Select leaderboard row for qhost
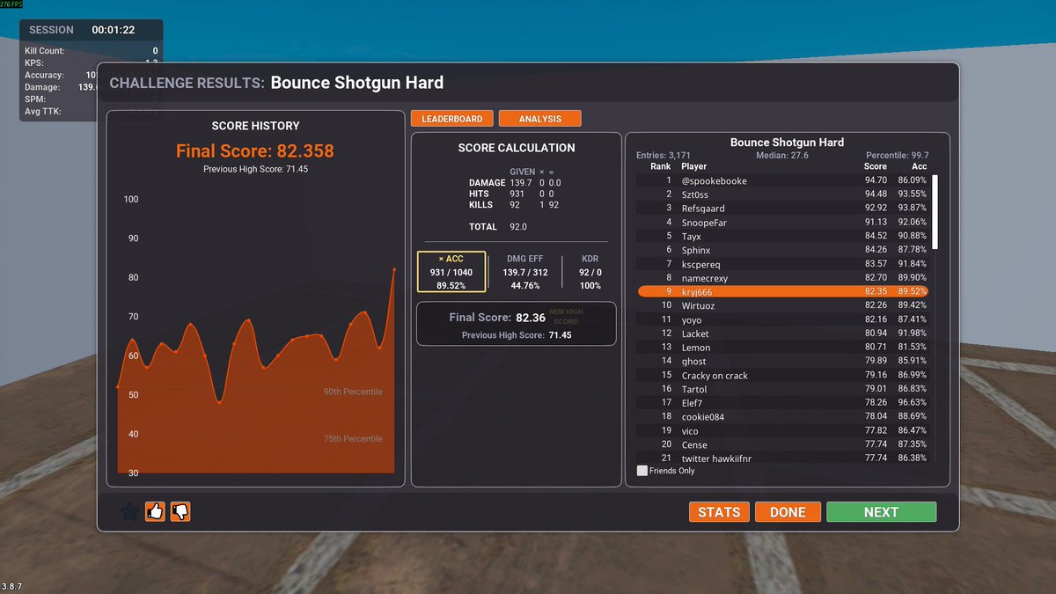Viewport: 1056px width, 594px height. point(783,361)
